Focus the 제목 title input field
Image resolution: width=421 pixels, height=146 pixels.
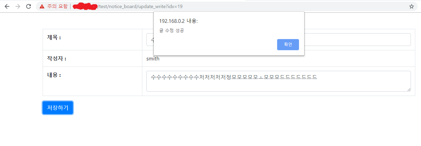click(x=279, y=40)
